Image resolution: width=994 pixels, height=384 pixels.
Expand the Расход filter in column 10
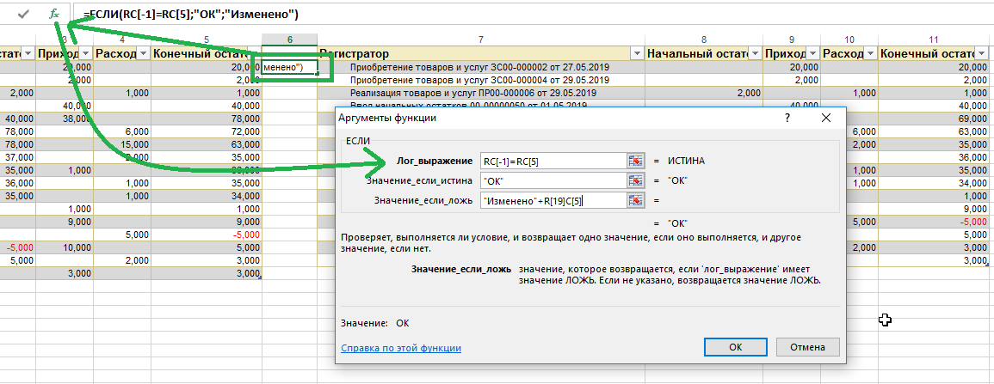point(868,54)
